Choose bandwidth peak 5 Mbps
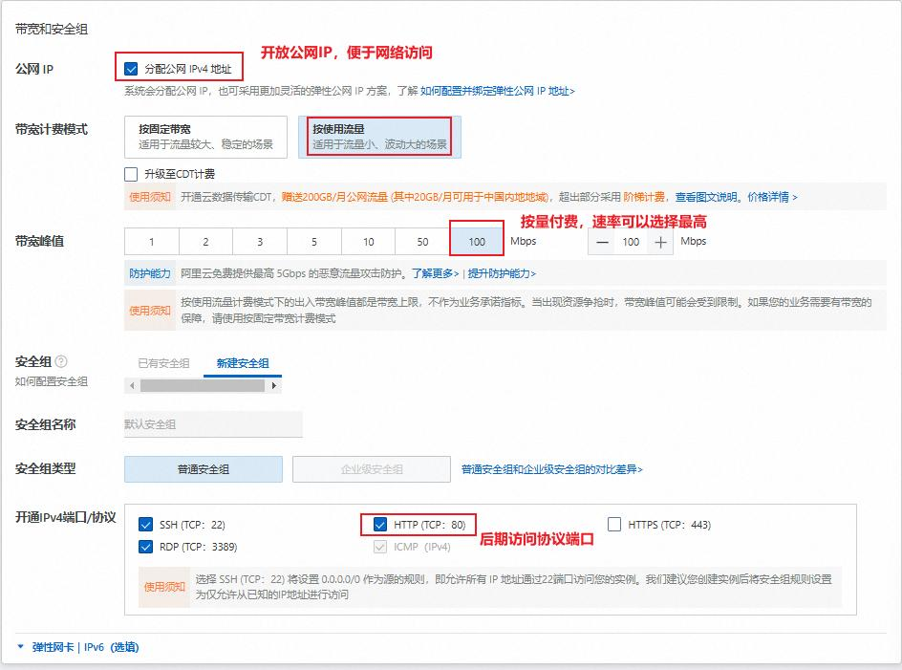 (314, 242)
